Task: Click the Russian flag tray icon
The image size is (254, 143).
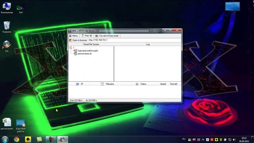Action: click(194, 139)
